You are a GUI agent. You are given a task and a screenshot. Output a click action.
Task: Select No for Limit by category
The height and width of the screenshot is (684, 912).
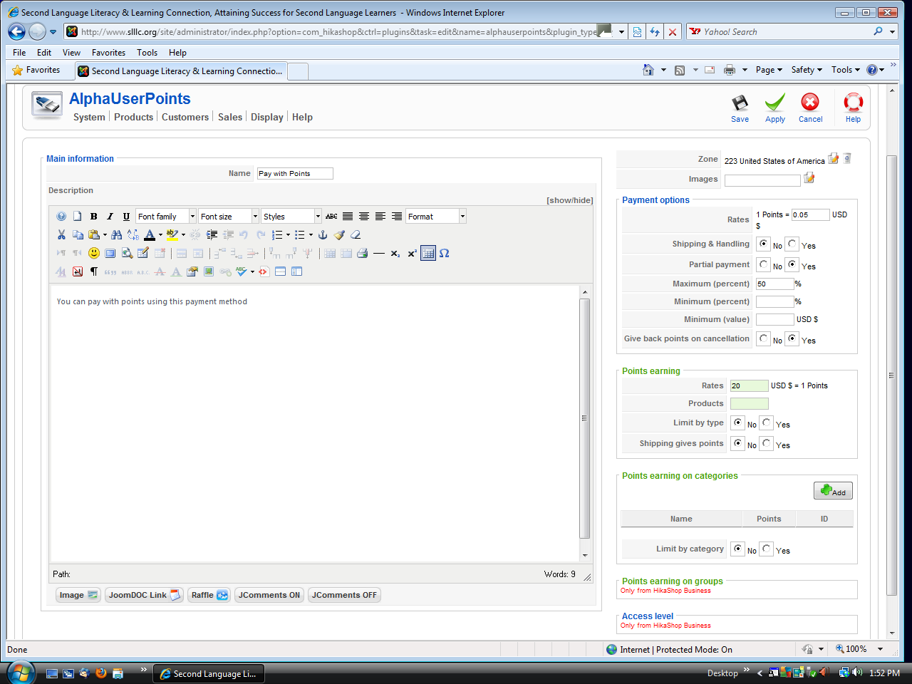(x=738, y=549)
